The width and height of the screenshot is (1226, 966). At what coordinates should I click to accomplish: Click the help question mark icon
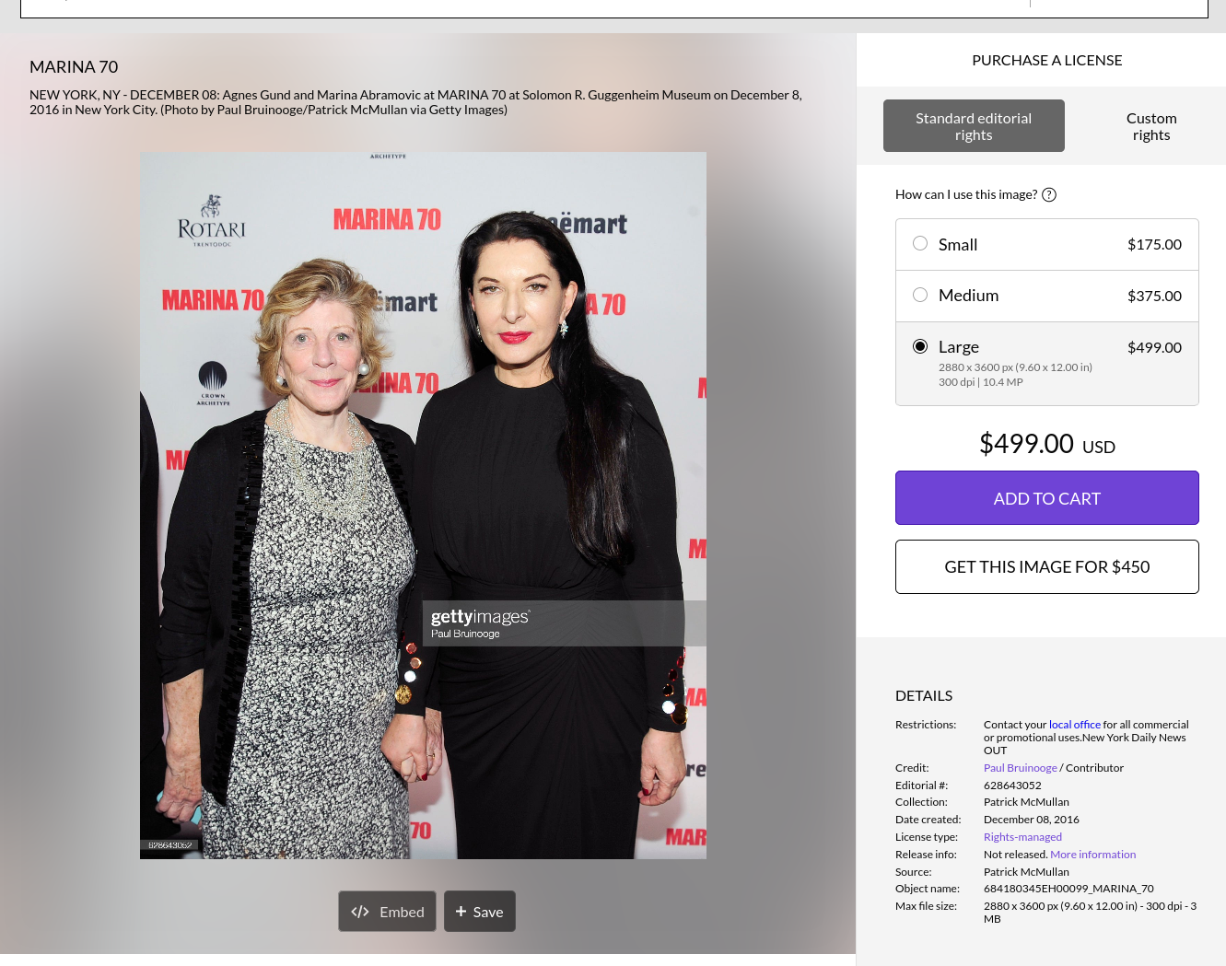click(1049, 194)
